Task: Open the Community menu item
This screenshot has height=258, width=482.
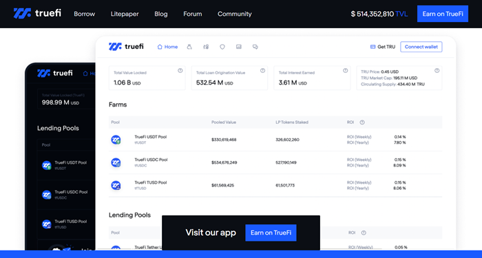Action: pyautogui.click(x=235, y=14)
